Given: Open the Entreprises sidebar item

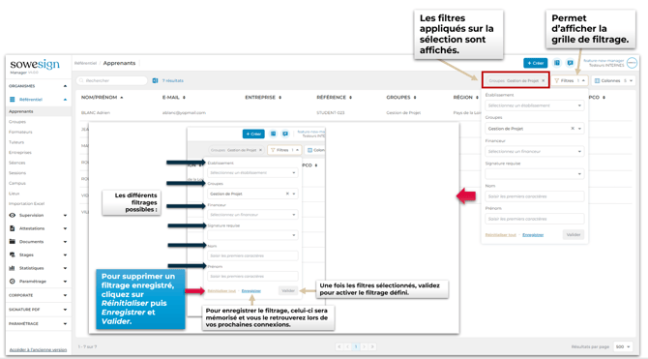Looking at the screenshot, I should (20, 153).
